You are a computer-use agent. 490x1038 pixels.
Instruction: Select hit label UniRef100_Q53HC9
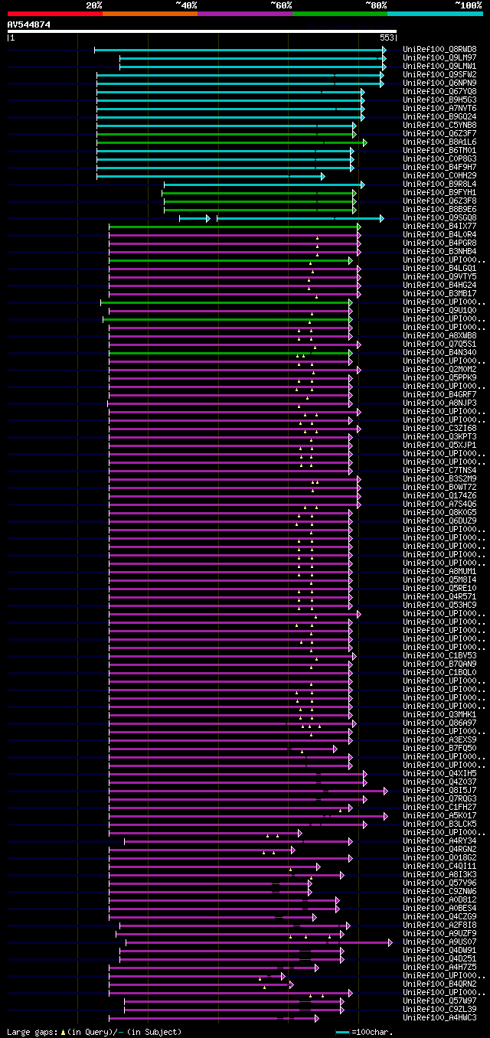pyautogui.click(x=439, y=605)
